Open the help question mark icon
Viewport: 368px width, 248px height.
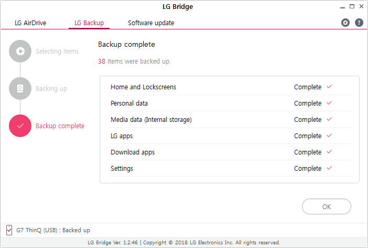(x=359, y=23)
